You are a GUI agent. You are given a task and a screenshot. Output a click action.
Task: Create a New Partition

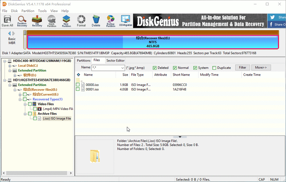click(x=66, y=21)
